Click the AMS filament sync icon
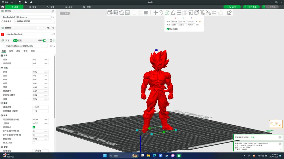The height and width of the screenshot is (159, 284). pos(48,28)
